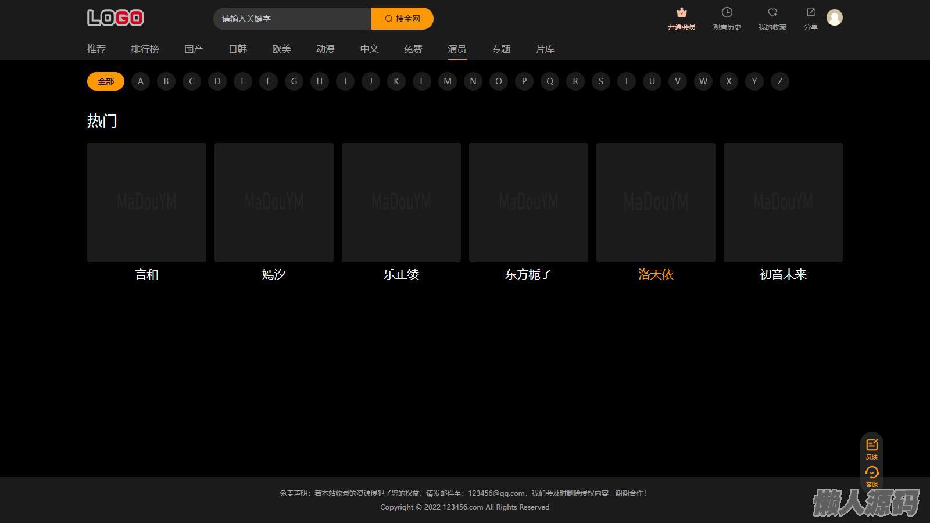This screenshot has width=930, height=523.
Task: Go to the 推荐 tab
Action: pos(96,49)
